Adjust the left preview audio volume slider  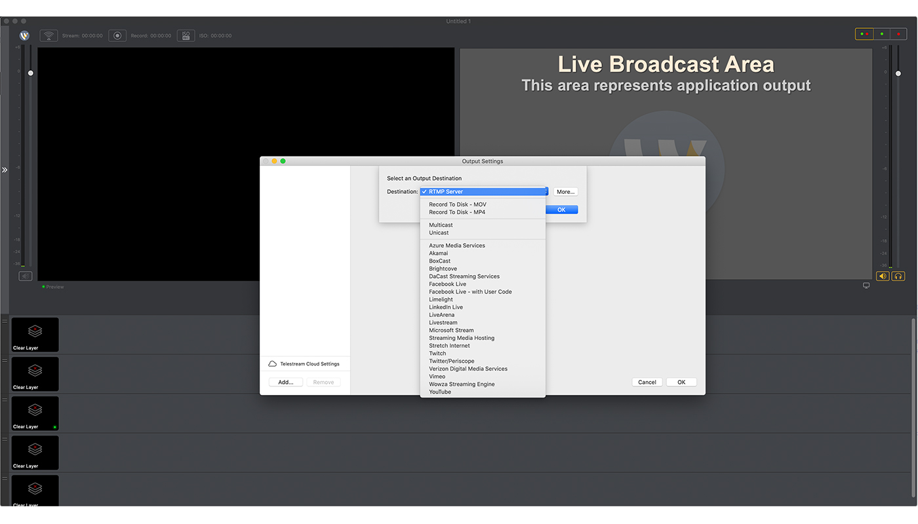point(30,73)
